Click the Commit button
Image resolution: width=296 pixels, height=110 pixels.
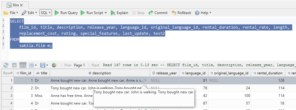click(158, 13)
